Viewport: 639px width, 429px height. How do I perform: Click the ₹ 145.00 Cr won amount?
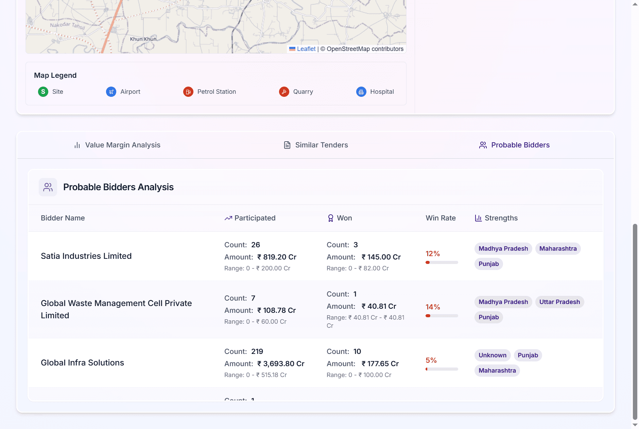click(381, 257)
